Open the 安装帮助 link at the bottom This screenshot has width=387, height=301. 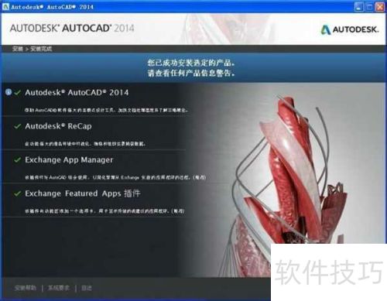coord(26,288)
